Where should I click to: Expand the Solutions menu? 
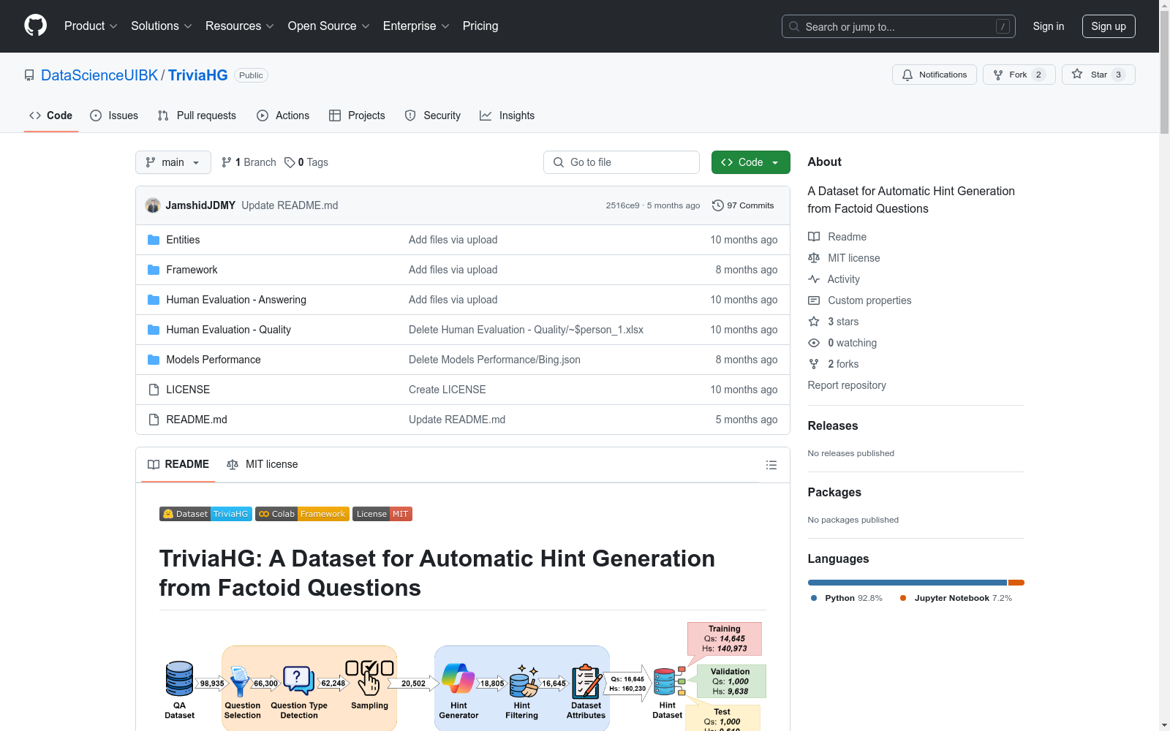tap(162, 26)
